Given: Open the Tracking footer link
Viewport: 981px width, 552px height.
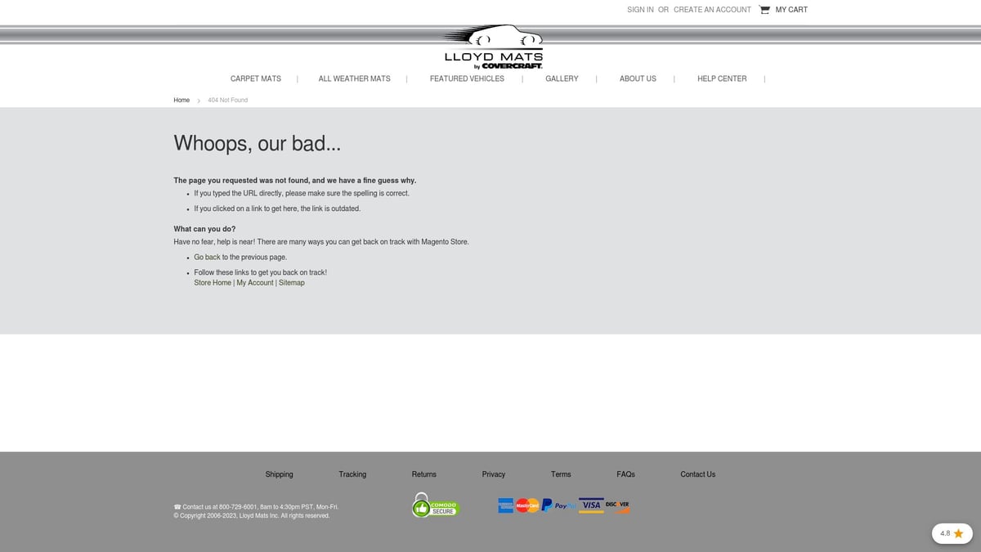Looking at the screenshot, I should (x=352, y=474).
